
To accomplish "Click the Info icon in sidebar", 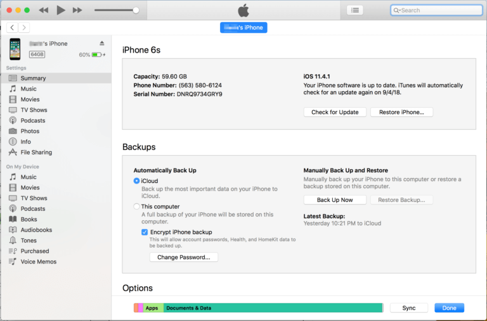I will pyautogui.click(x=13, y=141).
